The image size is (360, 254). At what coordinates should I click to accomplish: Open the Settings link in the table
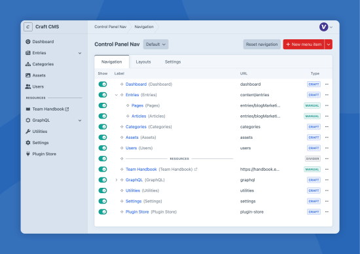134,201
